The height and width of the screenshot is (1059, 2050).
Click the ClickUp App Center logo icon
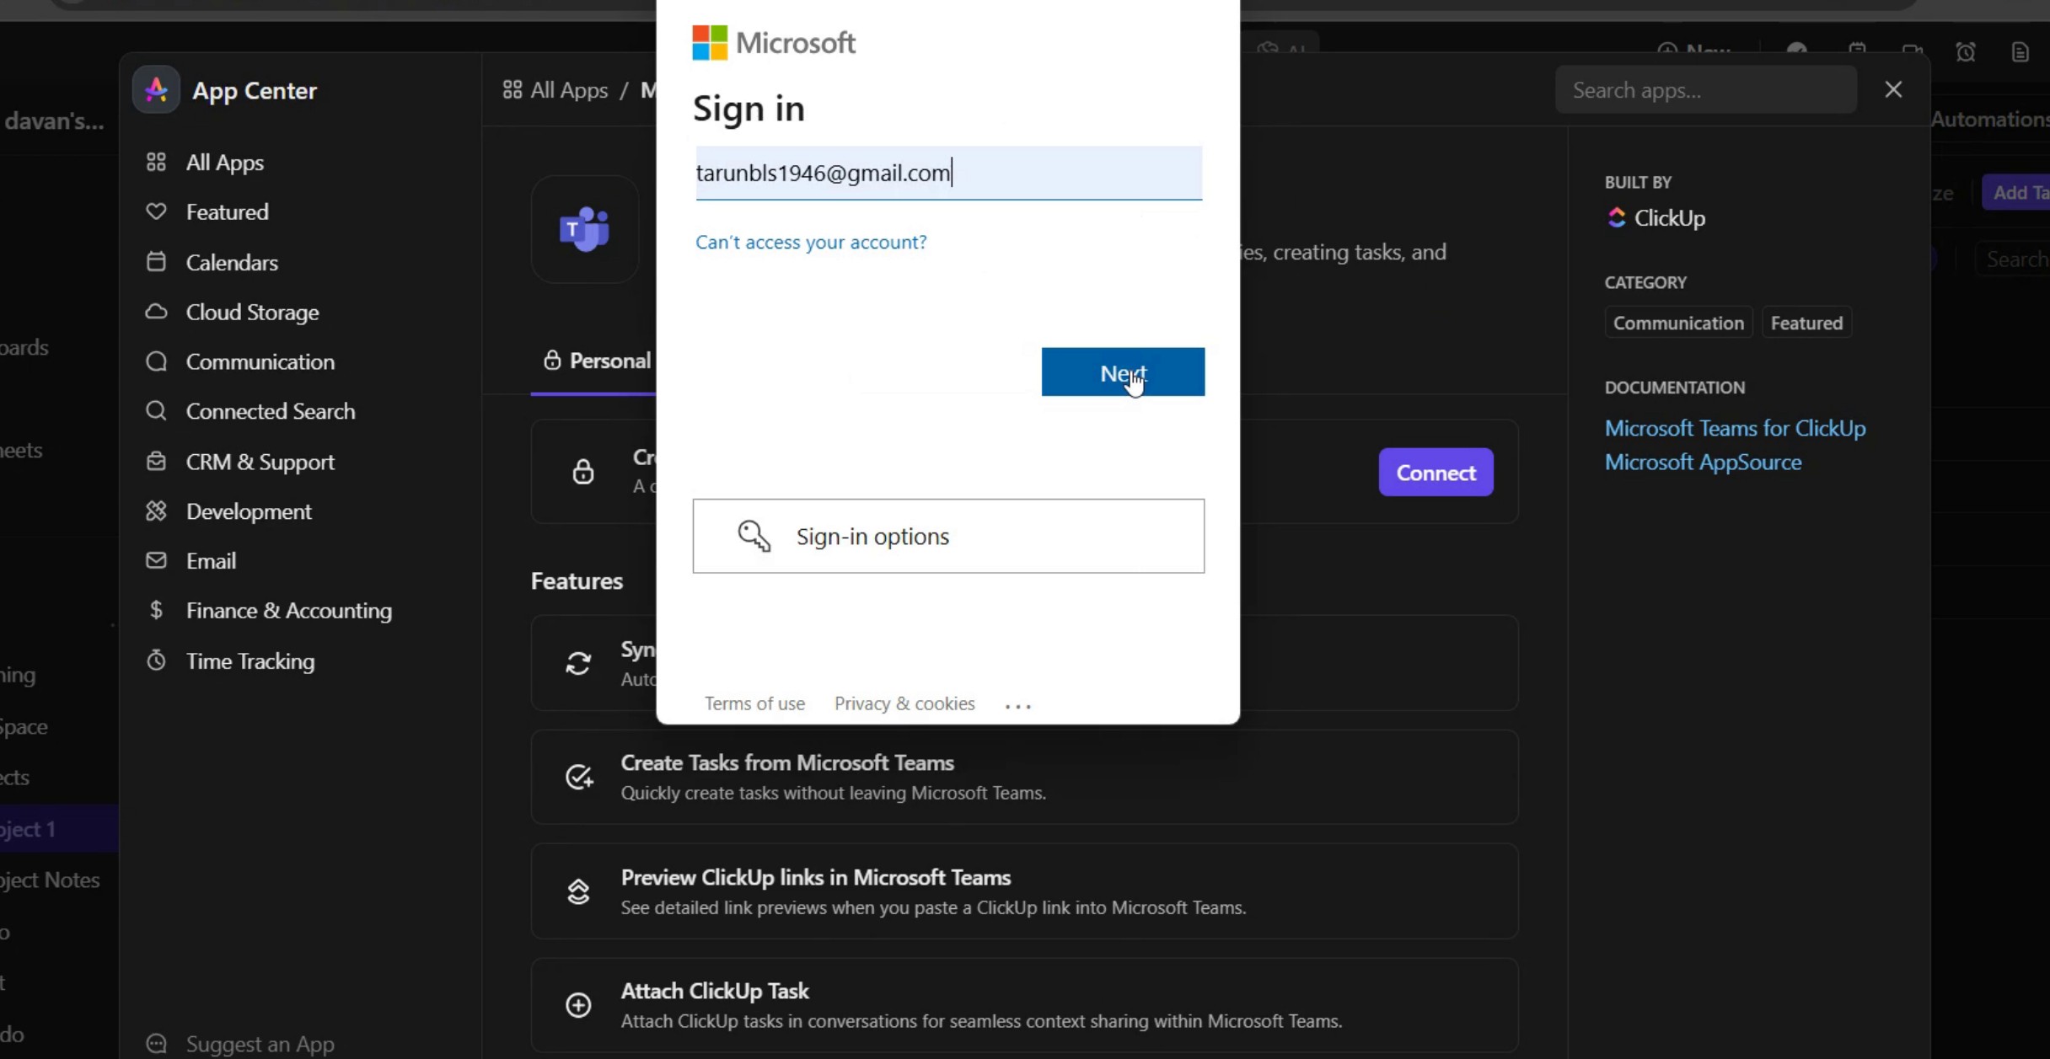point(156,90)
